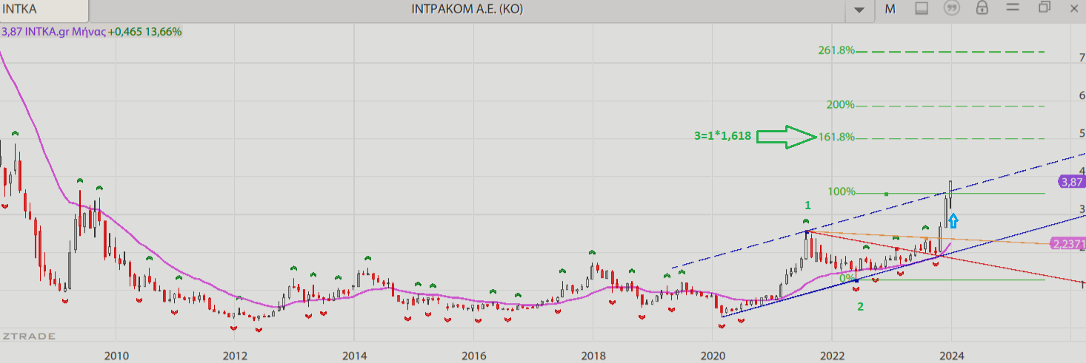
Task: Click the blue up-arrow marker near 2024
Action: click(x=953, y=220)
